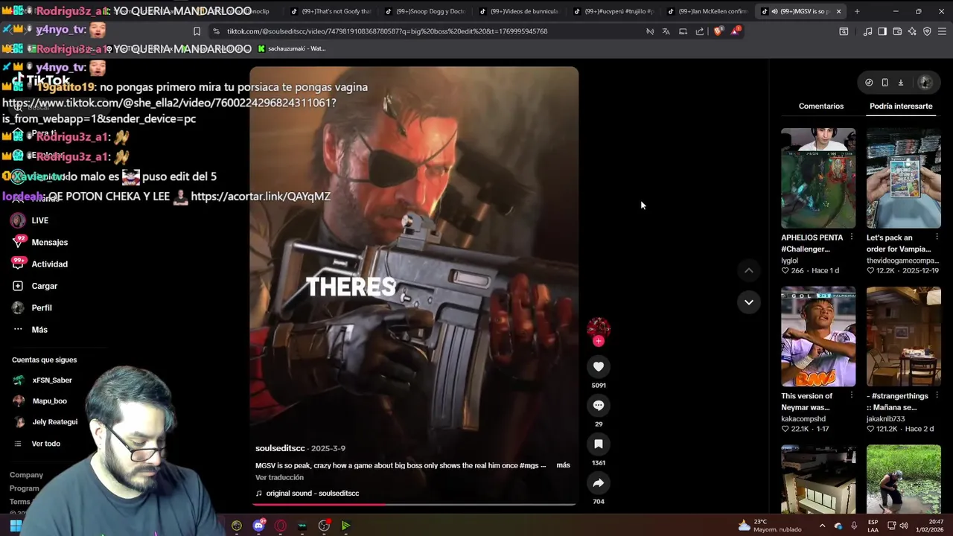Open the Discord icon in taskbar
Screen dimensions: 953x536
tap(258, 526)
